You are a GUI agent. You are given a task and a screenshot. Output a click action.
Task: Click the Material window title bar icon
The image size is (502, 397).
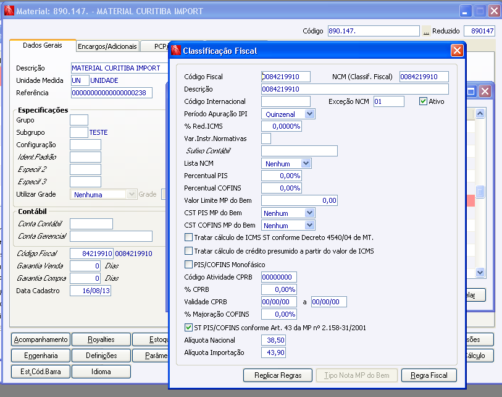tap(8, 11)
